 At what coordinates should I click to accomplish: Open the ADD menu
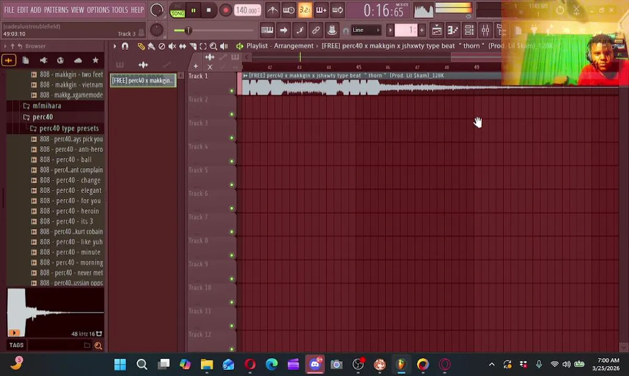(36, 10)
